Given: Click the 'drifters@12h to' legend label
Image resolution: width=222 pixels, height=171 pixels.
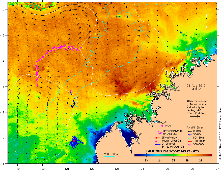Looking at the screenshot, I should coord(173,131).
